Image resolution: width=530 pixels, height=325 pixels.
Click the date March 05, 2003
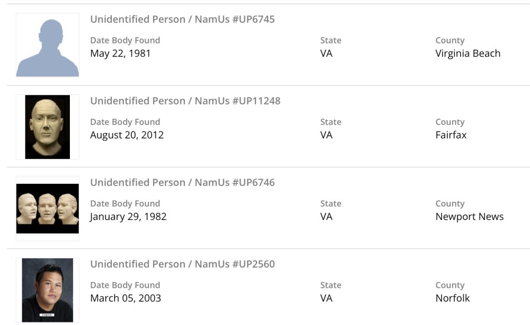click(125, 298)
